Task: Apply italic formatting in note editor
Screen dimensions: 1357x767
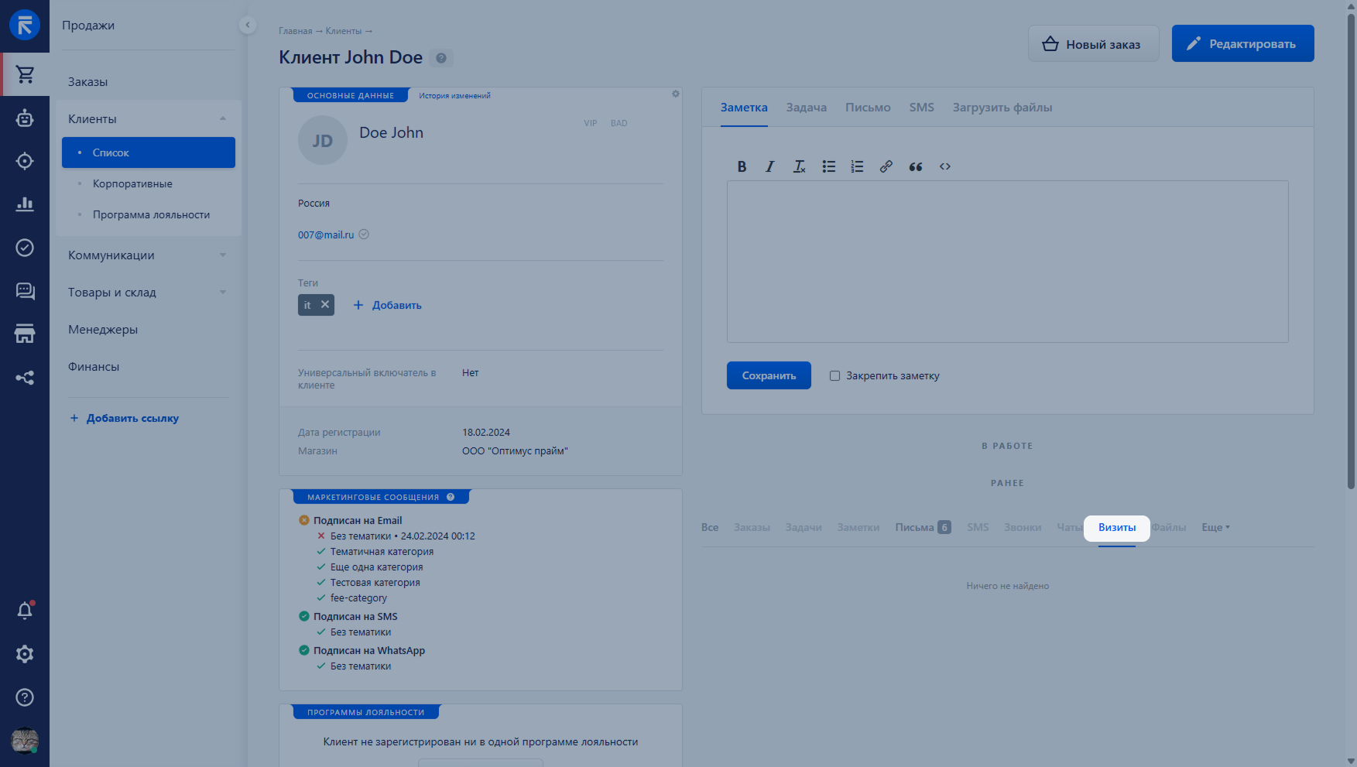Action: tap(769, 166)
